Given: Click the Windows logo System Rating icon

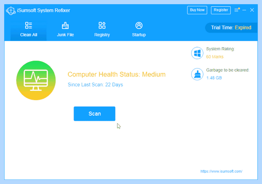Looking at the screenshot, I should click(x=197, y=53).
